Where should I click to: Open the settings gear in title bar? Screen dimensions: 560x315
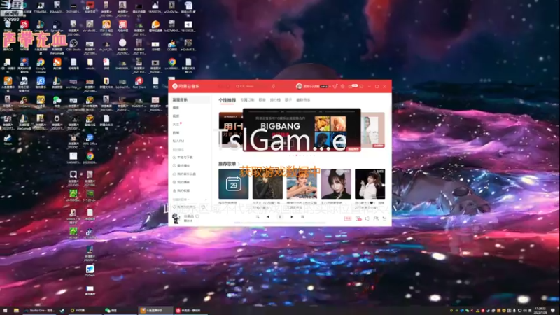click(x=343, y=86)
